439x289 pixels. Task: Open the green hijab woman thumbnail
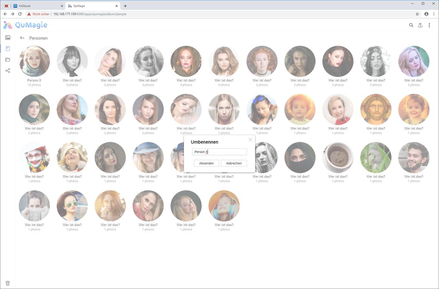(34, 109)
